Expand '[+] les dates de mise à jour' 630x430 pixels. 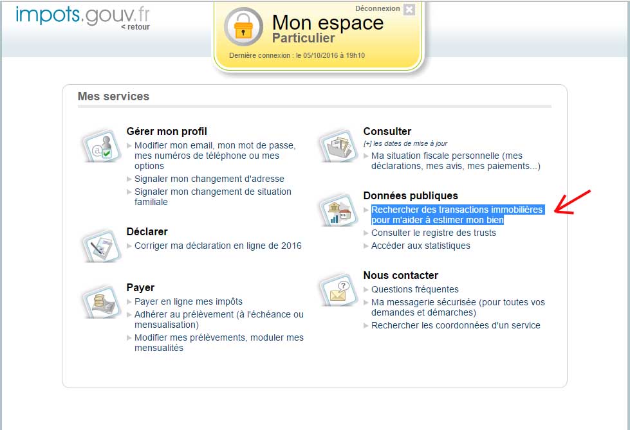tap(405, 143)
